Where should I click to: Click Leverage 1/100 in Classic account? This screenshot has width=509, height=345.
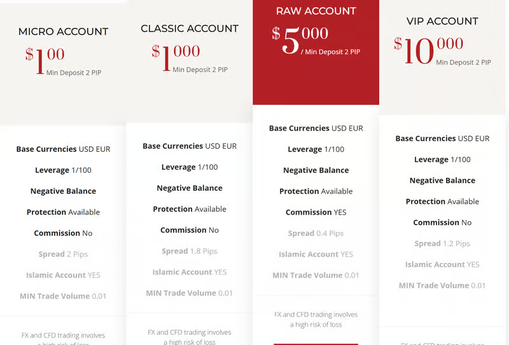(190, 167)
